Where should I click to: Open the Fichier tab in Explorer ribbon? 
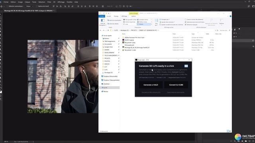[102, 16]
